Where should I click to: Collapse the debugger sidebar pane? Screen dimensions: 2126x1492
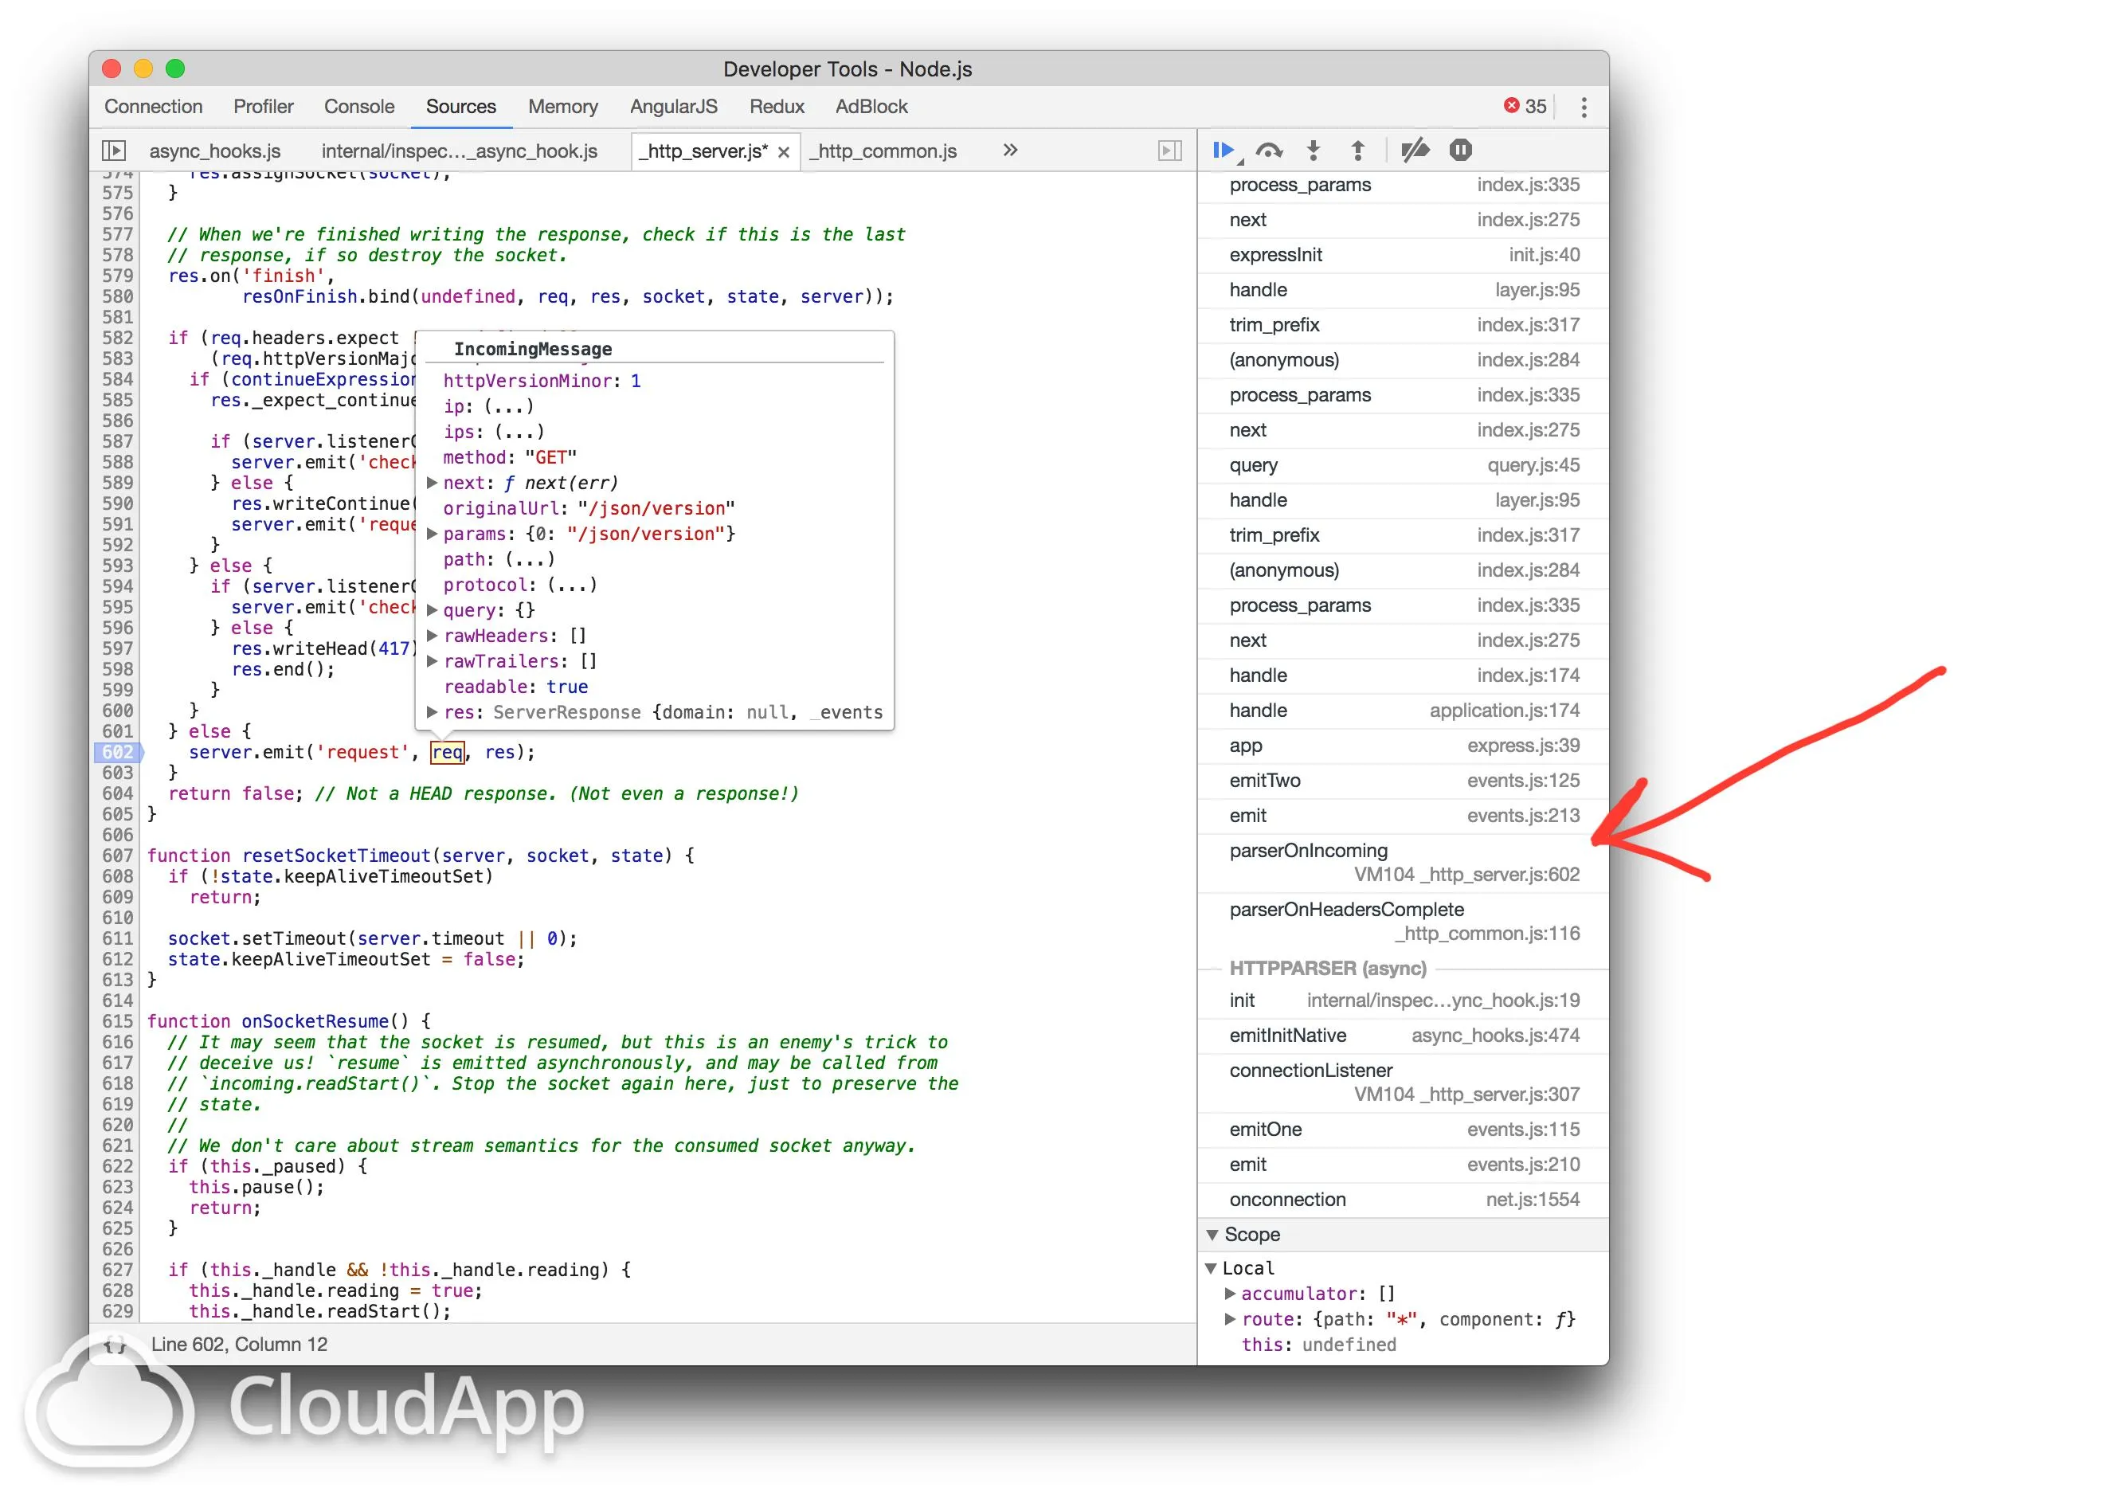click(x=1169, y=150)
